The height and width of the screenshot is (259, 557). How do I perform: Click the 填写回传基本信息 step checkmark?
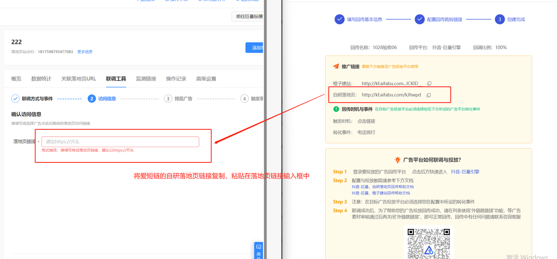339,19
